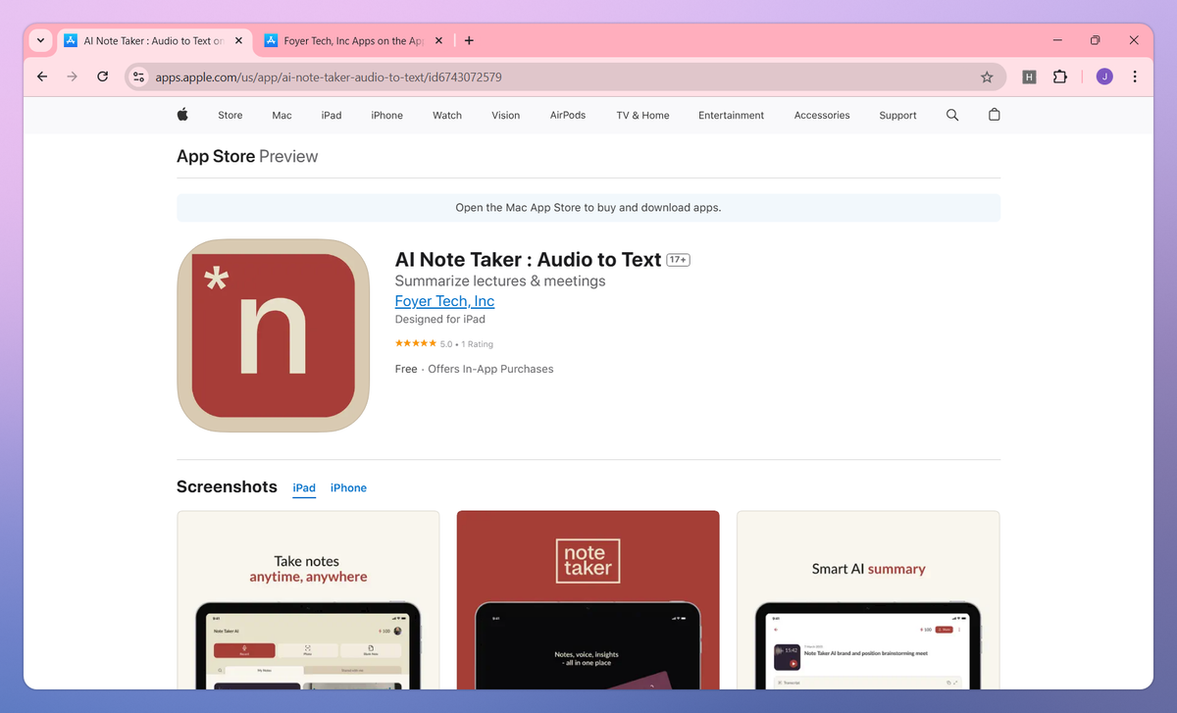This screenshot has height=713, width=1177.
Task: Go back to the previous page
Action: (x=41, y=76)
